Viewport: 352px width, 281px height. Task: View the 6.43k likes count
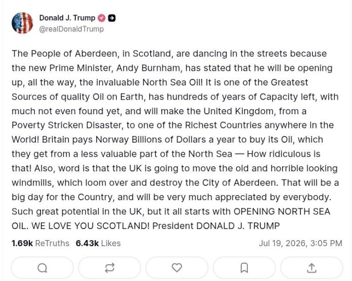pos(87,243)
